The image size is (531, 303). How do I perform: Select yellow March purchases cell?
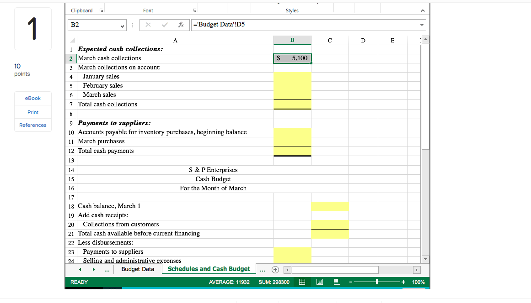tap(292, 141)
